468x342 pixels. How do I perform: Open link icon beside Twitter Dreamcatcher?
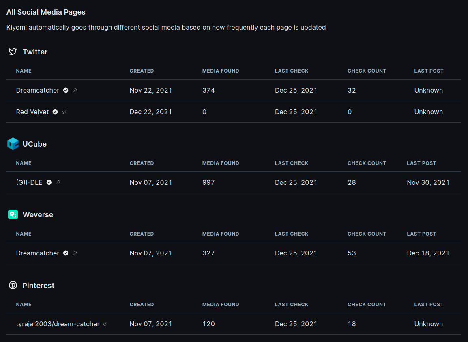pyautogui.click(x=75, y=90)
